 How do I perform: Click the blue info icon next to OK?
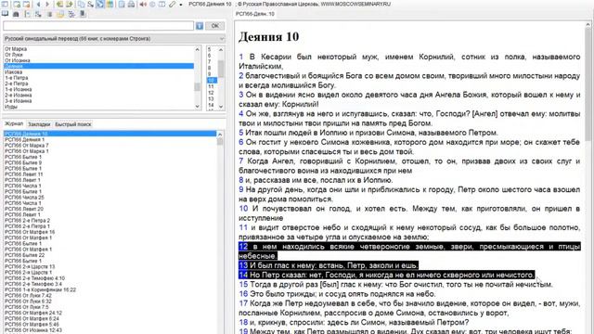[200, 26]
